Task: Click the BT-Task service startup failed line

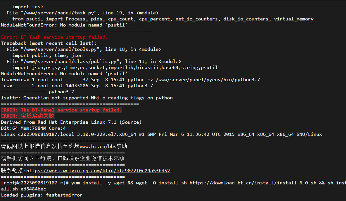Action: click(55, 37)
